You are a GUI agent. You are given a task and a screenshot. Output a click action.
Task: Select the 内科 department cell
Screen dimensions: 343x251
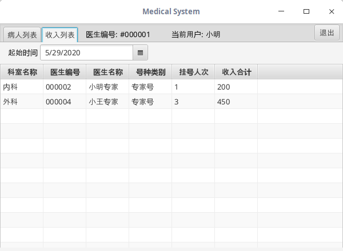(x=22, y=87)
